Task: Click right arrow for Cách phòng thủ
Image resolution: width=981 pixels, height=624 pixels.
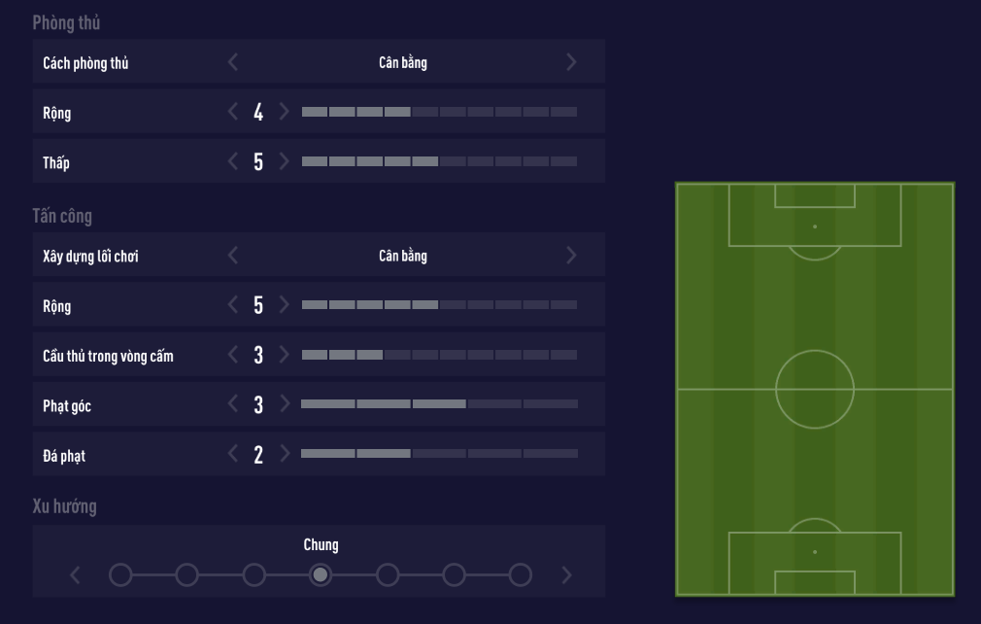Action: [x=571, y=62]
